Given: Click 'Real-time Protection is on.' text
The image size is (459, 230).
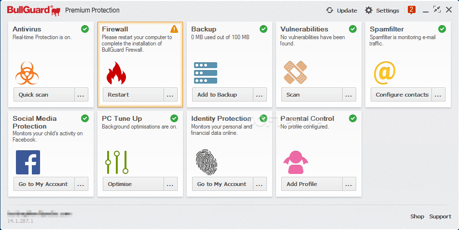Looking at the screenshot, I should tap(42, 37).
